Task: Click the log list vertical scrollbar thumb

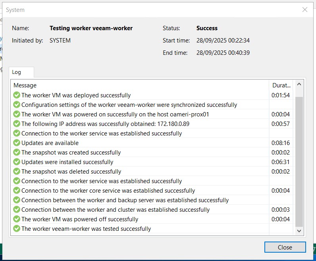Action: pyautogui.click(x=299, y=159)
